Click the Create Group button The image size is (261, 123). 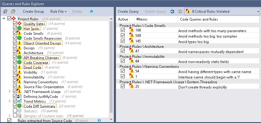click(x=33, y=12)
